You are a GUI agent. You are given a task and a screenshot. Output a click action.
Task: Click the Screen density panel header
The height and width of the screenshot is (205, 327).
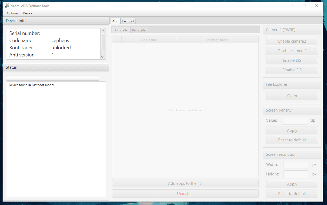click(292, 110)
